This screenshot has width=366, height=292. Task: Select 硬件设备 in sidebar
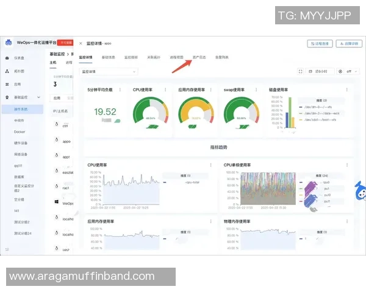point(21,143)
